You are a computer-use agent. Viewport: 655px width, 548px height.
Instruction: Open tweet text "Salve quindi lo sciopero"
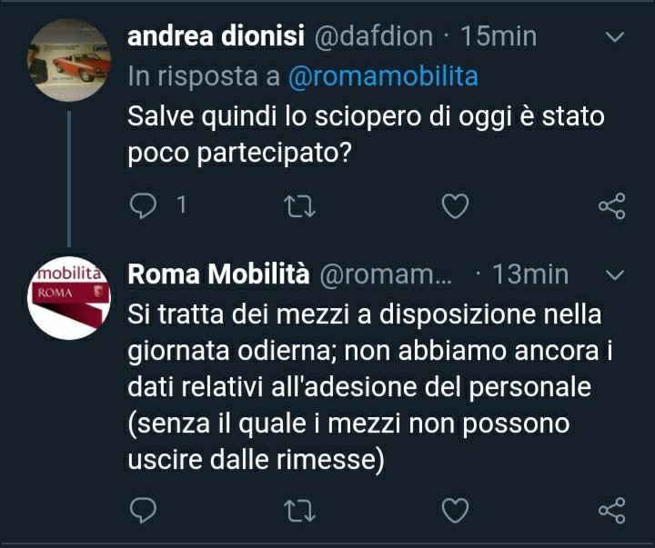(364, 135)
